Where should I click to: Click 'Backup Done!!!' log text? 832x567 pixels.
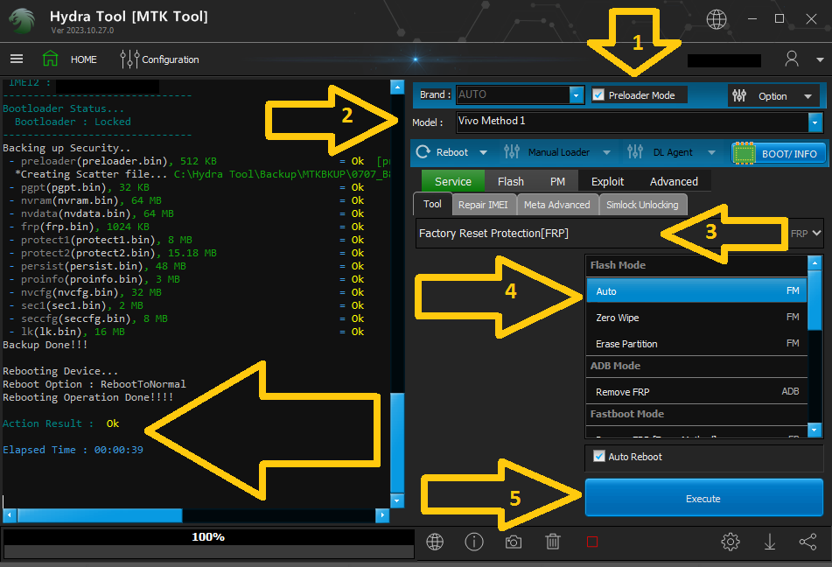point(45,345)
